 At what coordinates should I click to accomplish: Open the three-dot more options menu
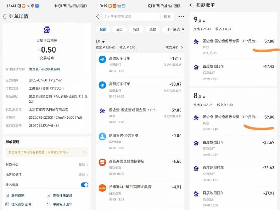[181, 16]
